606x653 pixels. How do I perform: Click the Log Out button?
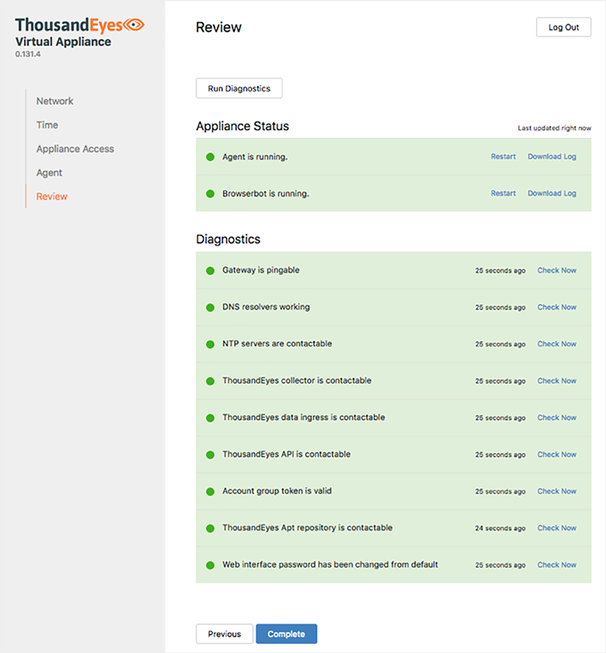point(563,27)
